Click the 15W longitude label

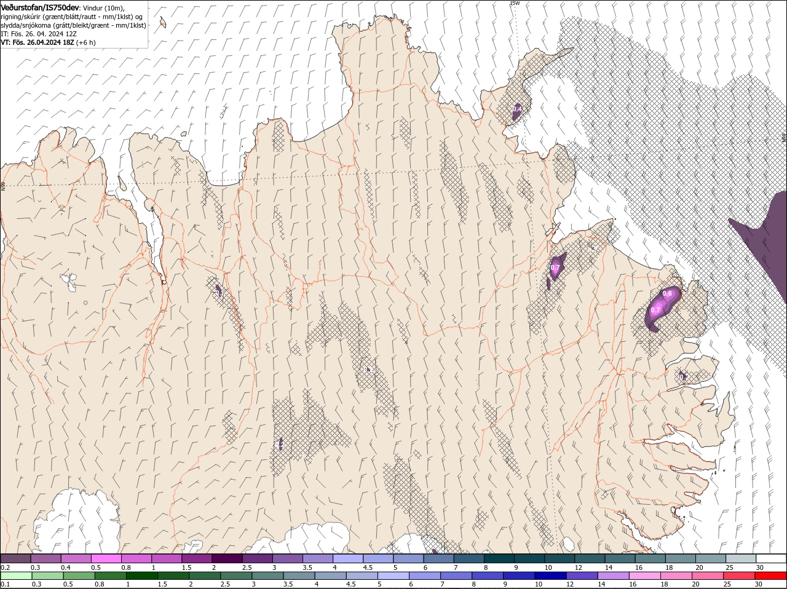point(515,3)
